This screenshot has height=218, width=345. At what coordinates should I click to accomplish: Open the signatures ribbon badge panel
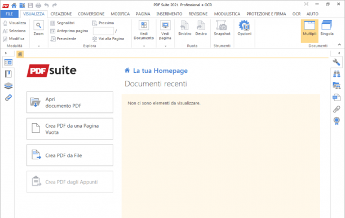click(337, 121)
